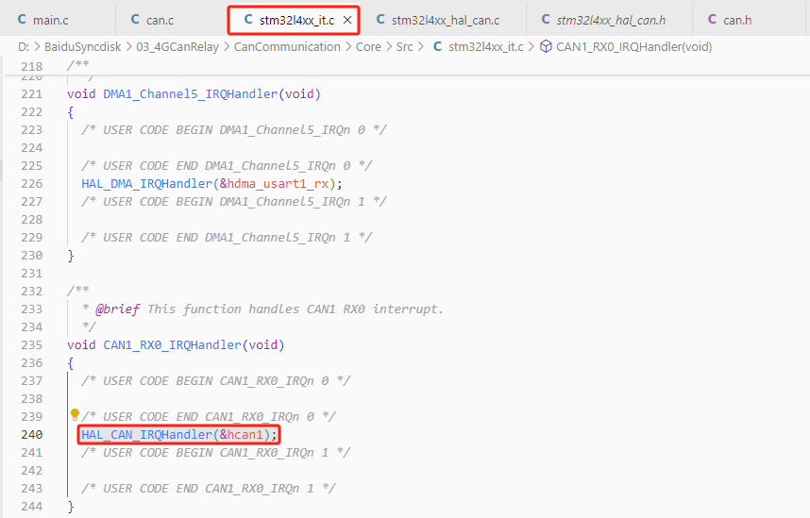The height and width of the screenshot is (518, 810).
Task: Click the opening brace on line 222
Action: (71, 112)
